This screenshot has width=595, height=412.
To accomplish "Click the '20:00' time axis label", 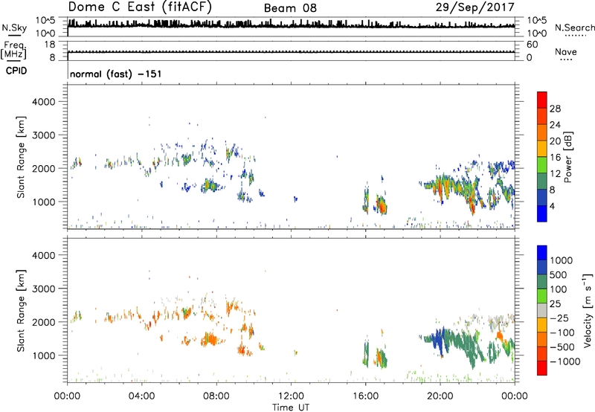I will point(440,396).
